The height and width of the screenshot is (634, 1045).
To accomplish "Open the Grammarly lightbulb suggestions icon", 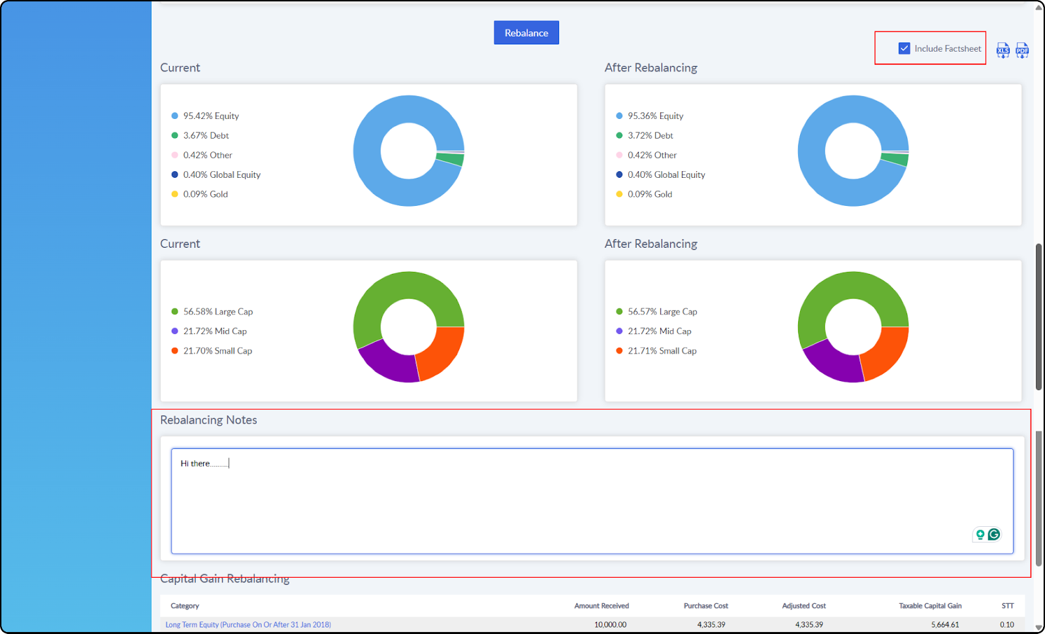I will click(x=980, y=535).
